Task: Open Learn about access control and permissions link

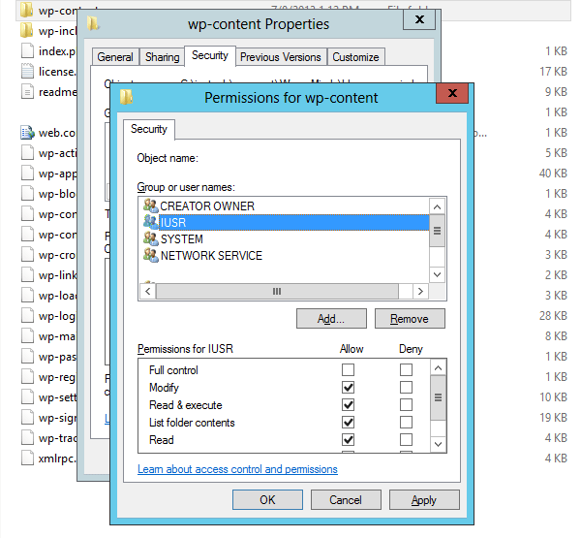Action: [237, 469]
